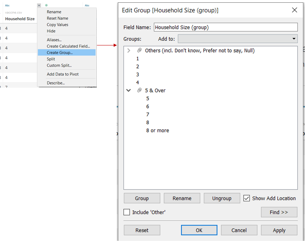The height and width of the screenshot is (244, 305).
Task: Collapse the 5 & Over group
Action: [x=128, y=90]
